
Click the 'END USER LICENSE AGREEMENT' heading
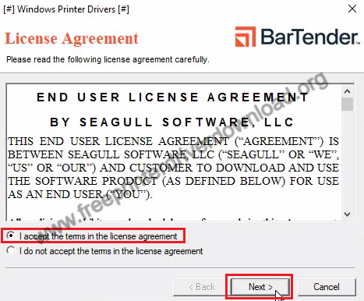(172, 97)
